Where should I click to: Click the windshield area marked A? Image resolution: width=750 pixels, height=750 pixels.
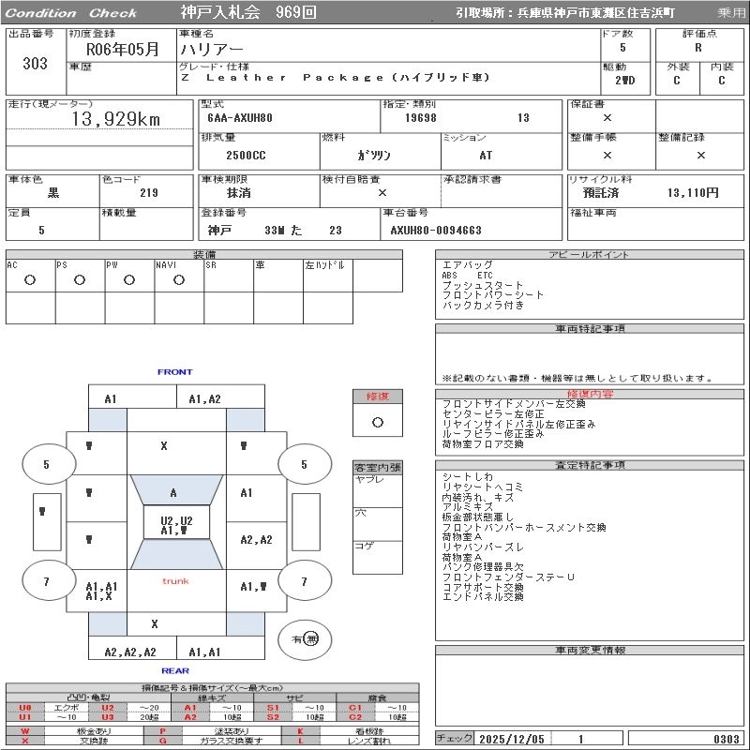click(x=173, y=492)
